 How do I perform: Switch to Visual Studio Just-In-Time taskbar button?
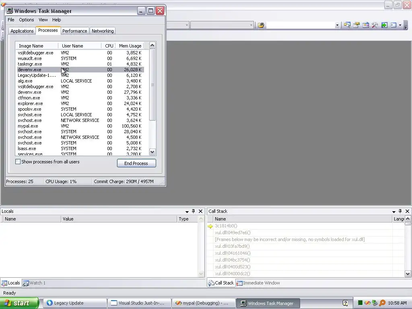140,303
